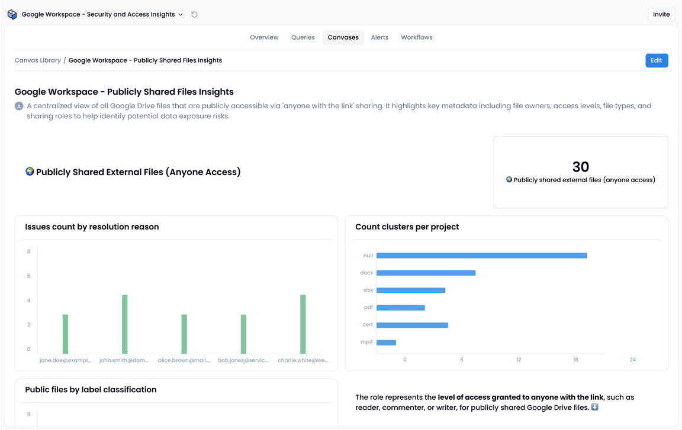Screen dimensions: 682x430
Task: Click the breadcrumb current page title
Action: [145, 60]
